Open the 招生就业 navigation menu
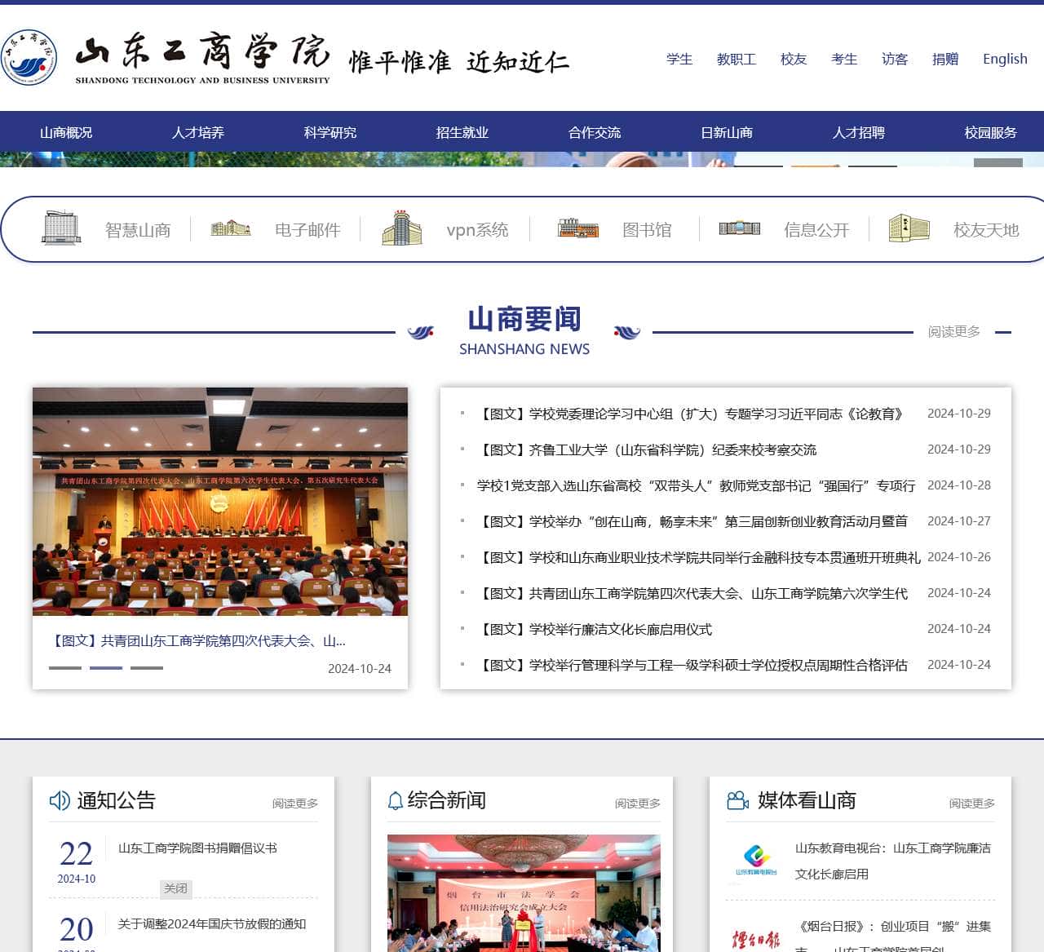Image resolution: width=1044 pixels, height=952 pixels. coord(462,132)
